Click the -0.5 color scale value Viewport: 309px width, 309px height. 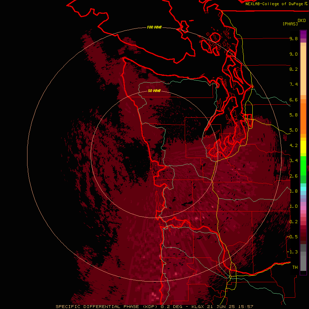(293, 237)
